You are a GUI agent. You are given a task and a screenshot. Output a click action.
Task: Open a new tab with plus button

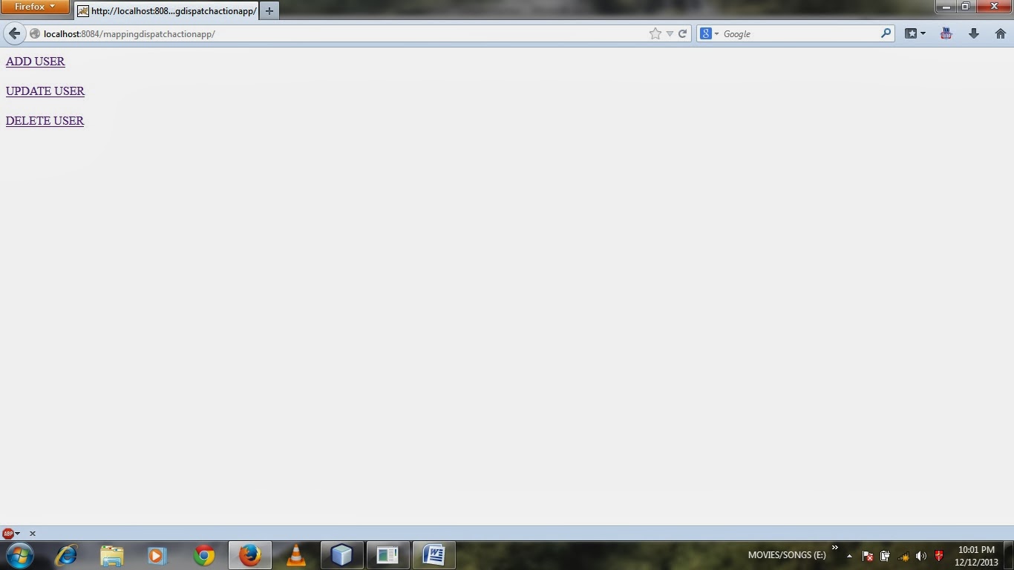(269, 11)
